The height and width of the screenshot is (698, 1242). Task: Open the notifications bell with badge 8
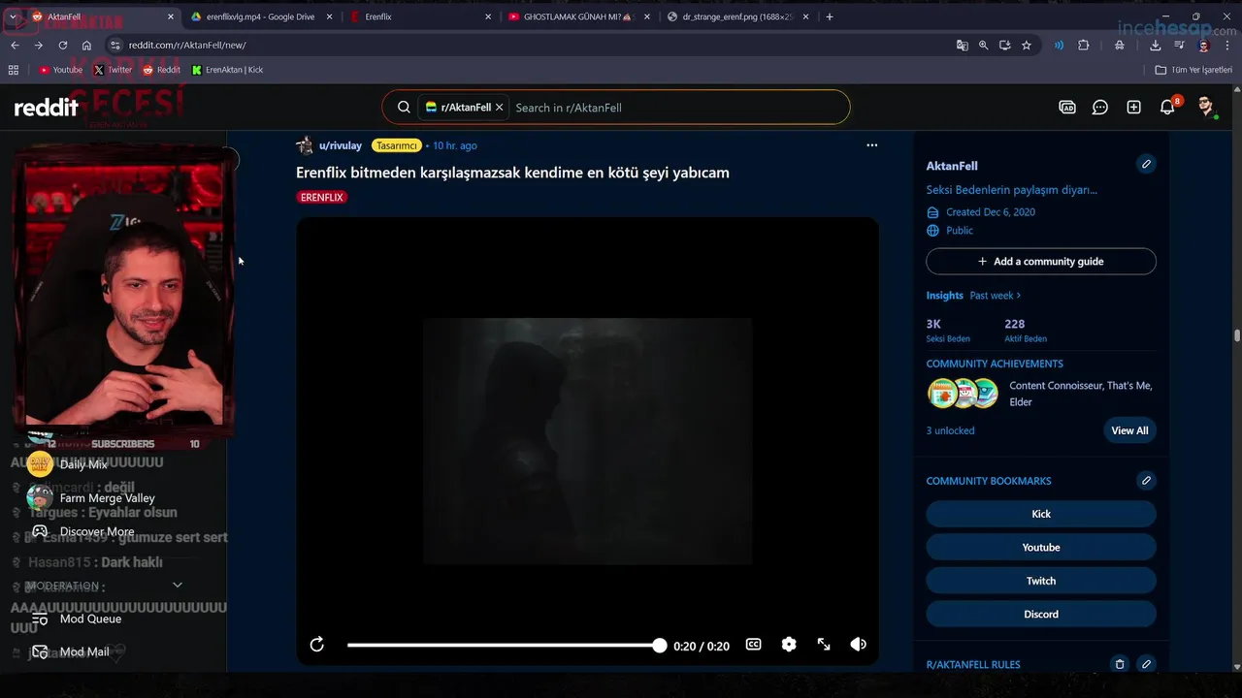tap(1168, 107)
